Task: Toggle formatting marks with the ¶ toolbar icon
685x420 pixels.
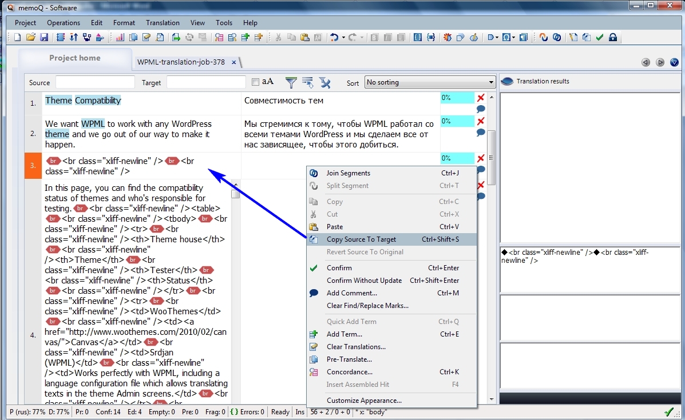Action: [x=523, y=37]
